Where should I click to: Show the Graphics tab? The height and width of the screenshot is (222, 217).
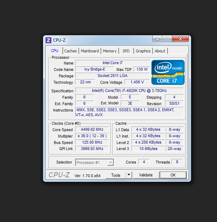click(x=143, y=51)
